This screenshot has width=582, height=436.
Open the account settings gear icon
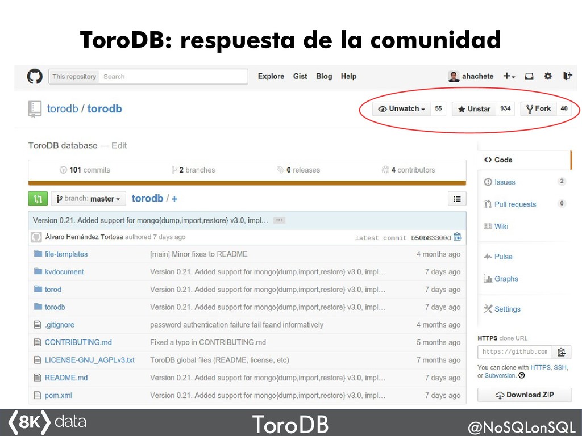click(x=548, y=76)
